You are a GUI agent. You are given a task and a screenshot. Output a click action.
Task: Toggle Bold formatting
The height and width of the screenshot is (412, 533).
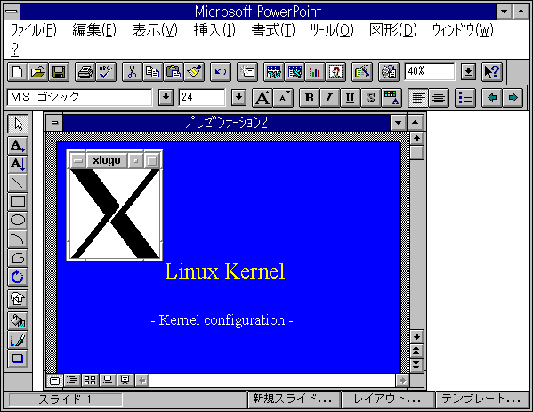310,98
